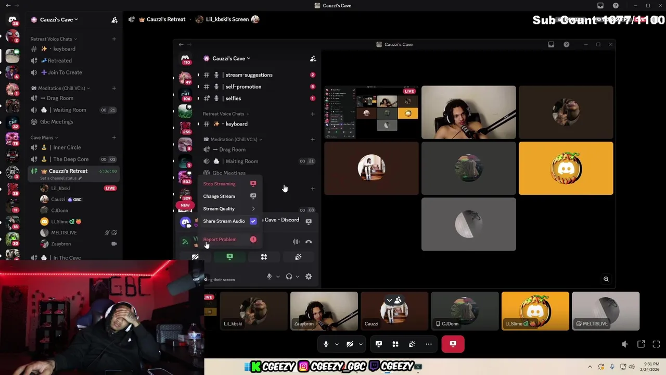The width and height of the screenshot is (666, 375).
Task: Toggle deafen headphones in shared screen
Action: tap(289, 277)
